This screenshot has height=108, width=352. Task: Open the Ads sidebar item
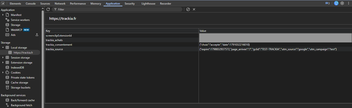coord(13,35)
